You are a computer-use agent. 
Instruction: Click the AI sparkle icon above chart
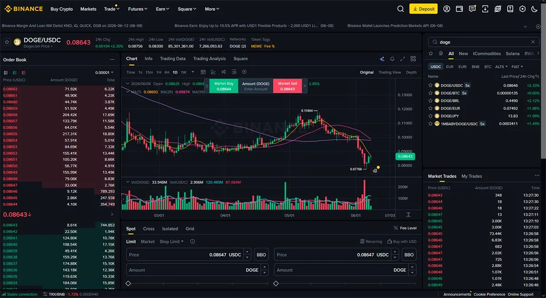tap(382, 59)
